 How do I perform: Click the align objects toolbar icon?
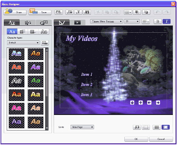[x=128, y=12]
